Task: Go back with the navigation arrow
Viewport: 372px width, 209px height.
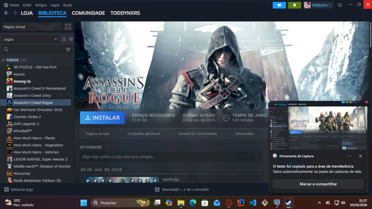Action: (x=6, y=13)
